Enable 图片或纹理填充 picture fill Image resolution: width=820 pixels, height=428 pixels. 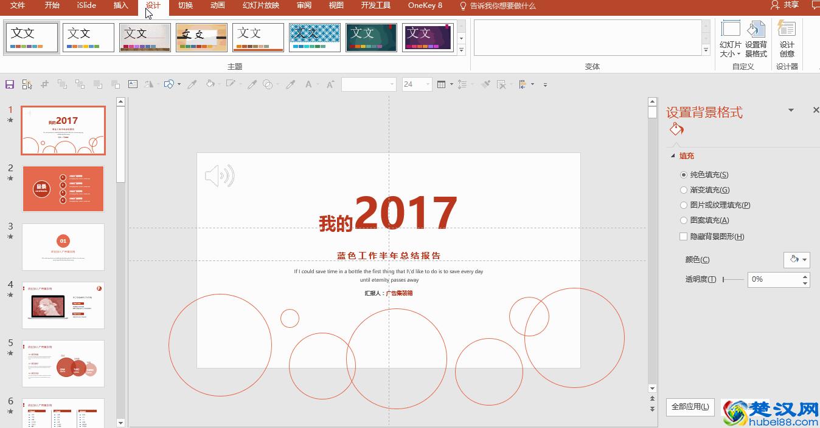coord(684,205)
